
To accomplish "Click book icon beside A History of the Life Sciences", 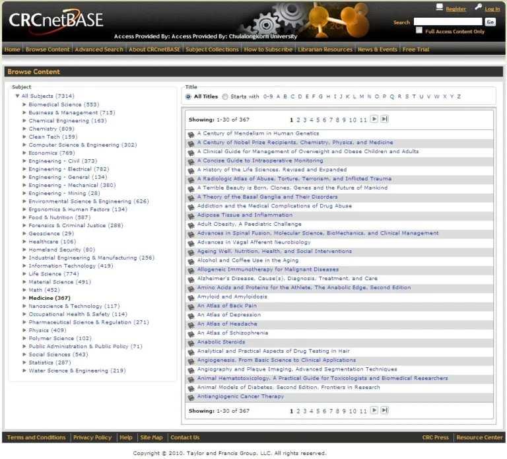I will (x=191, y=170).
